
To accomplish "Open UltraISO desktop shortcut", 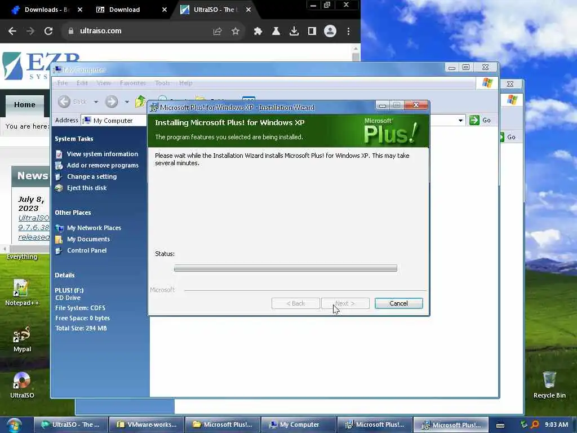I will (x=22, y=385).
